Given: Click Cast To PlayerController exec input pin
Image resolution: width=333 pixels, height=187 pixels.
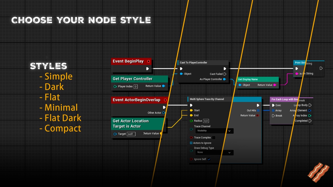Looking at the screenshot, I should (x=181, y=69).
